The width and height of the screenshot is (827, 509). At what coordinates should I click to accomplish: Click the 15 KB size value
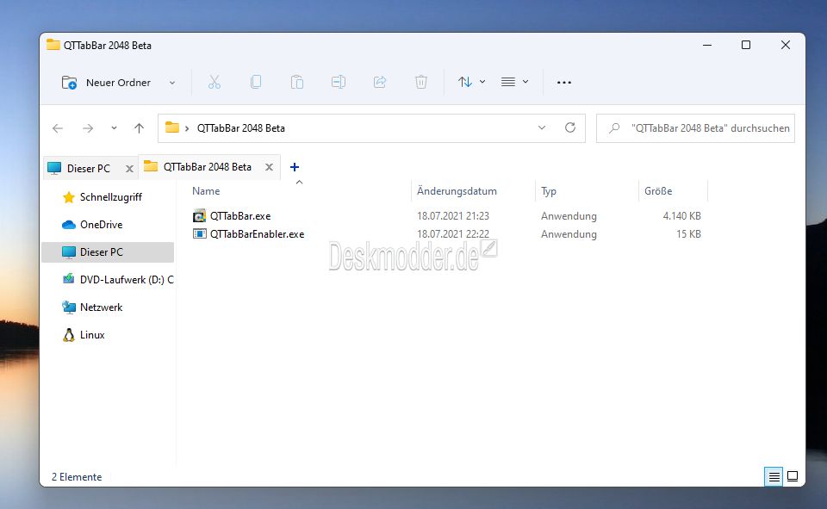689,234
